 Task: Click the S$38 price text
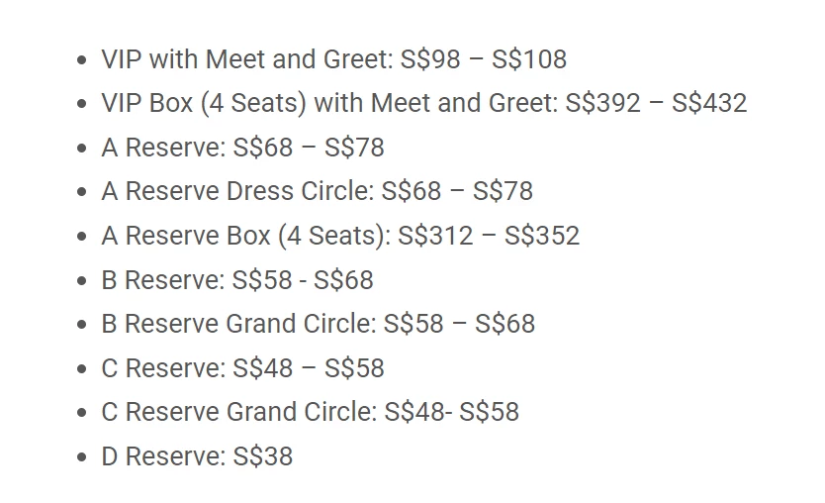click(x=262, y=456)
